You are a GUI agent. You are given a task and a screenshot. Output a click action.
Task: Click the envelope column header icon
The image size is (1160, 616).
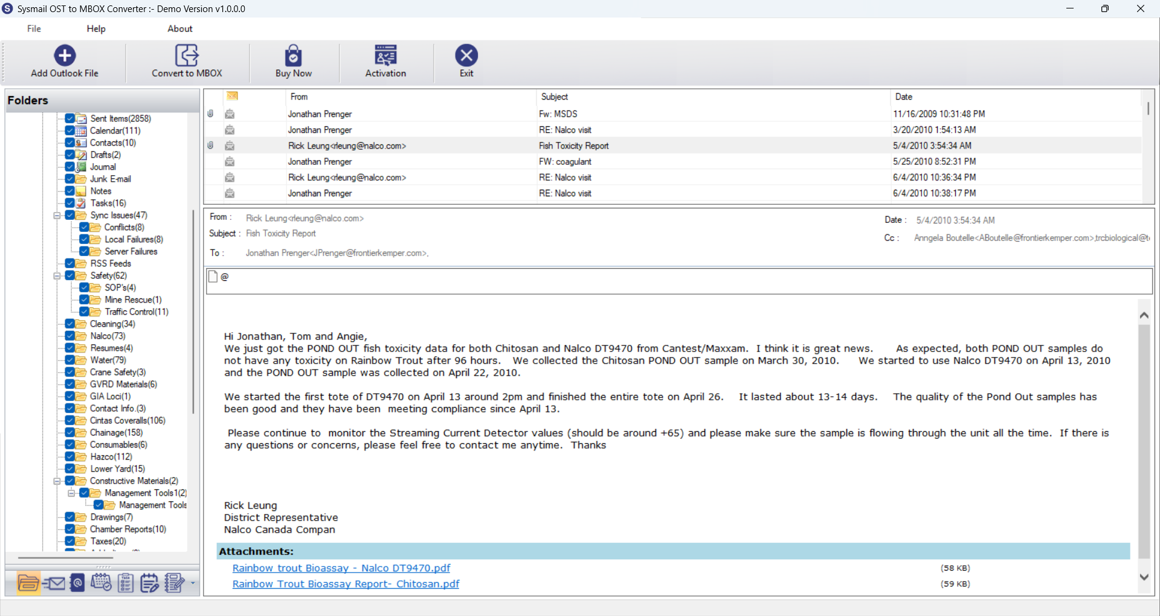point(233,96)
